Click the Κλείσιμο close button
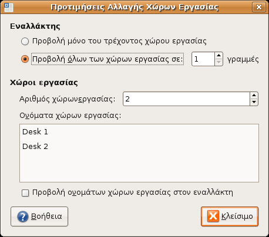 pos(230,216)
